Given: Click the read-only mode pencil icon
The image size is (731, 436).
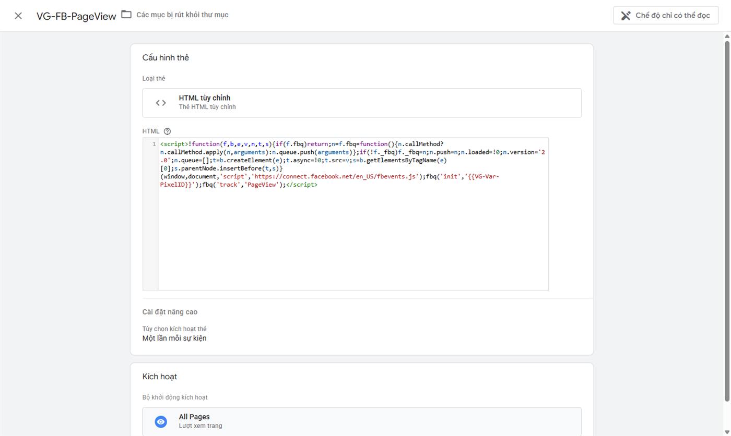Looking at the screenshot, I should (626, 16).
